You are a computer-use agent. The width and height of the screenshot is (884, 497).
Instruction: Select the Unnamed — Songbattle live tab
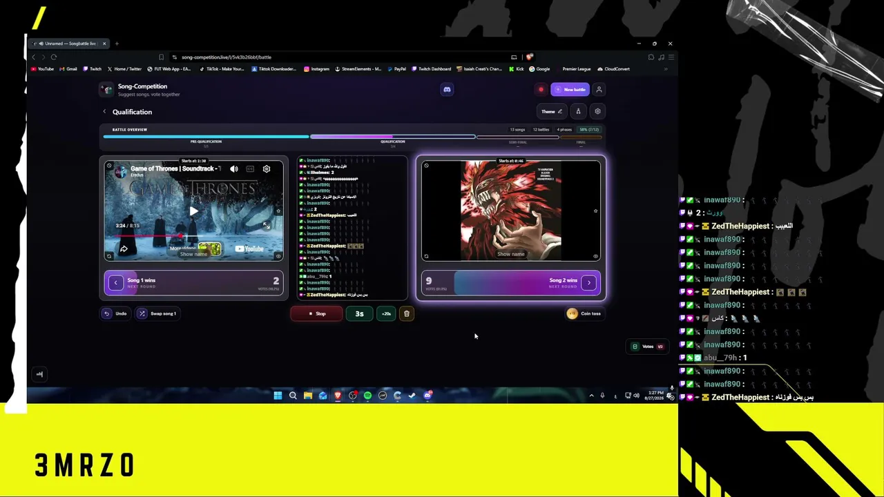[x=69, y=43]
